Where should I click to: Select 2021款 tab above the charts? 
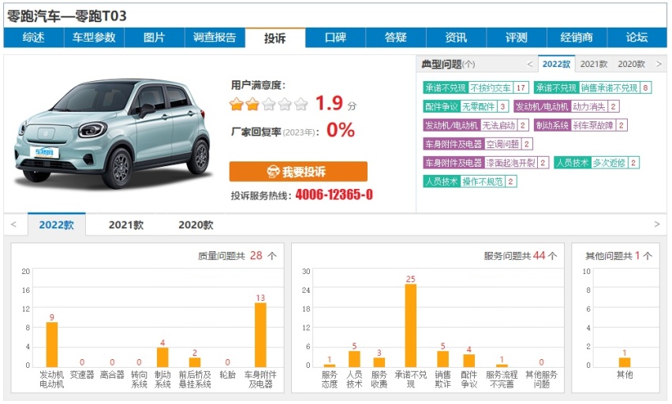126,224
